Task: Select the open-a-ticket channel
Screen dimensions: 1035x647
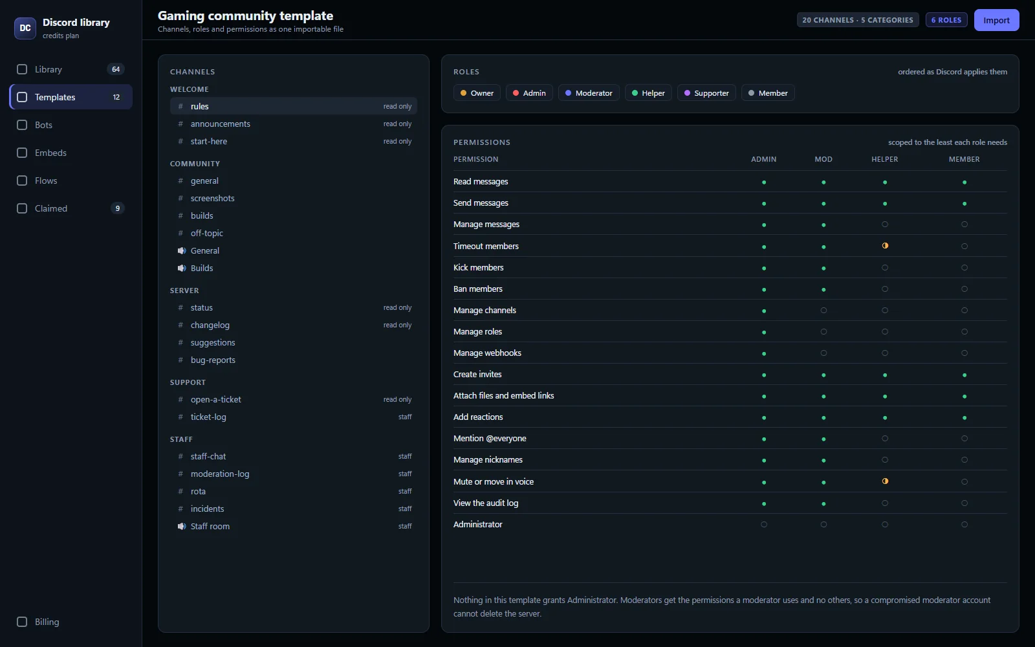Action: click(294, 399)
